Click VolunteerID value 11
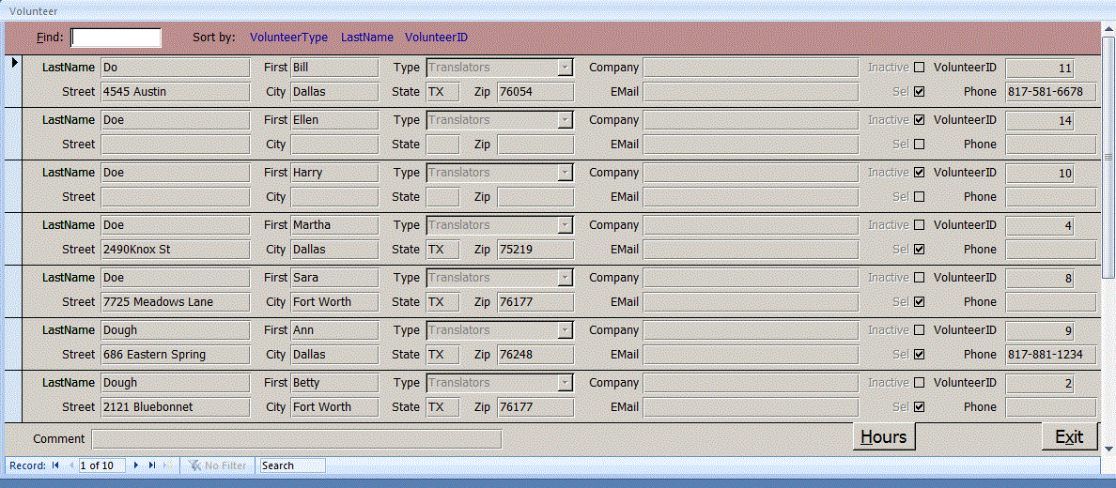The width and height of the screenshot is (1116, 488). 1039,68
